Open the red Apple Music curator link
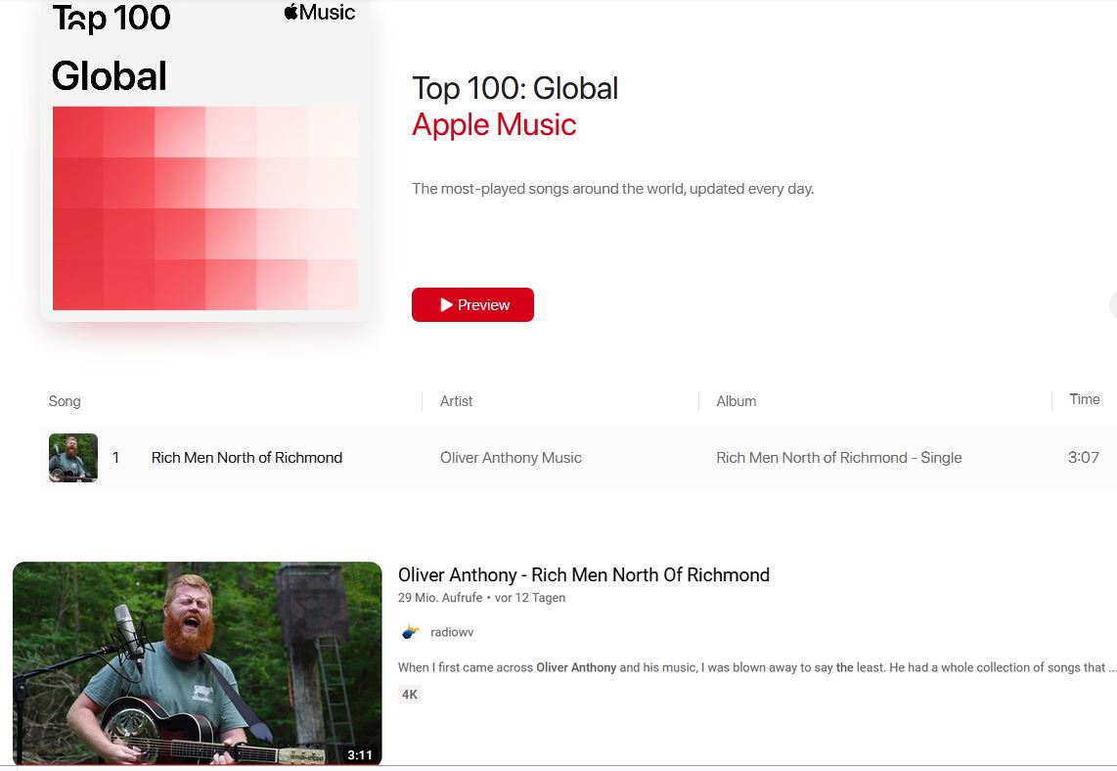The width and height of the screenshot is (1117, 771). [x=494, y=125]
